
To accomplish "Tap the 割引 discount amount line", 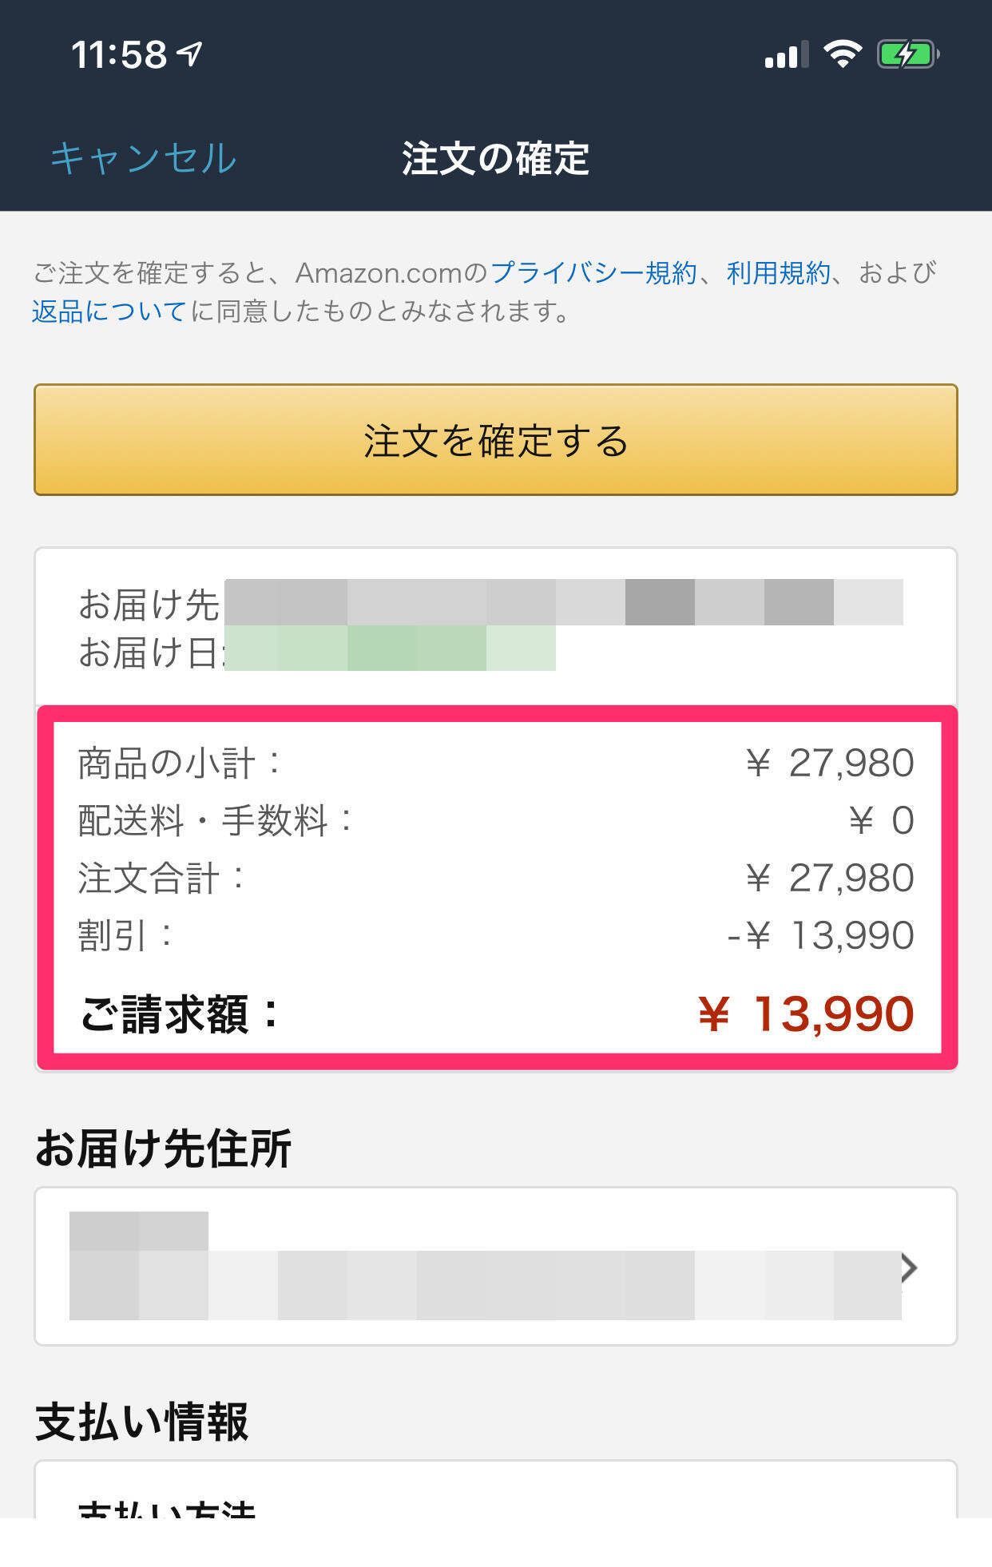I will [x=495, y=934].
